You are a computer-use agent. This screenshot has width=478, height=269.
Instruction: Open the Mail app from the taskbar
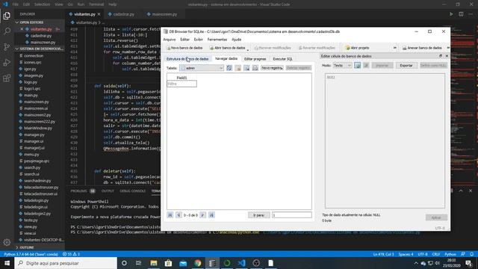coord(183,263)
